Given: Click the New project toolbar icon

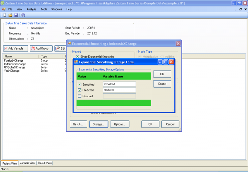Looking at the screenshot, I should [5, 15].
